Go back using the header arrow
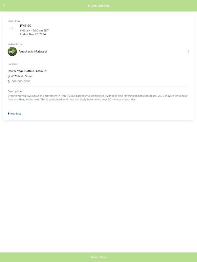197x262 pixels. (x=4, y=6)
